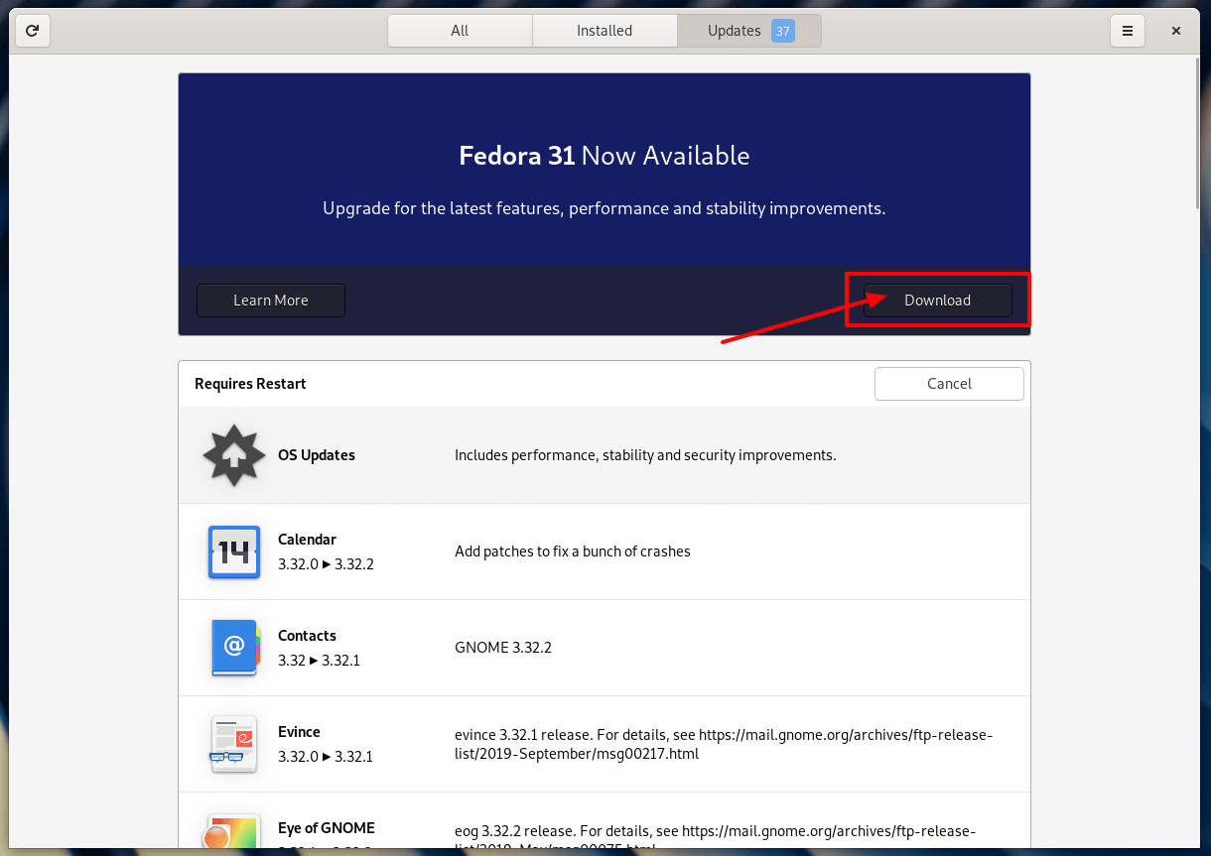
Task: Click the 'GNOME 3.32.2' description text
Action: tap(503, 648)
